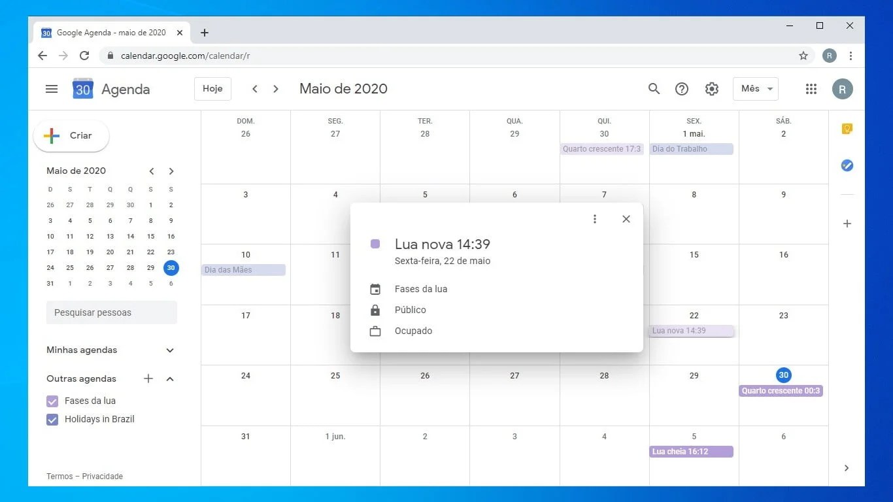This screenshot has width=893, height=502.
Task: Hide the side panel with the chevron
Action: pyautogui.click(x=847, y=467)
